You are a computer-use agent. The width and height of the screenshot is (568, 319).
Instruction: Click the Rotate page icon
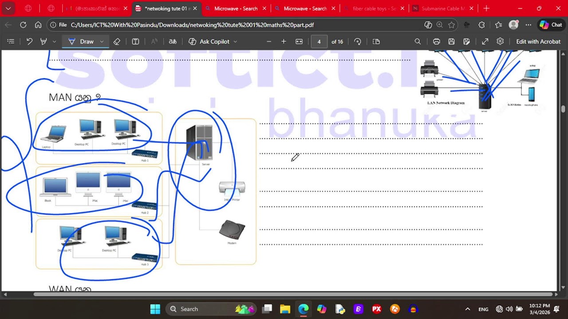[358, 41]
